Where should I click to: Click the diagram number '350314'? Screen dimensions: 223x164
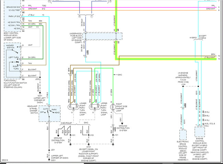tap(5, 160)
